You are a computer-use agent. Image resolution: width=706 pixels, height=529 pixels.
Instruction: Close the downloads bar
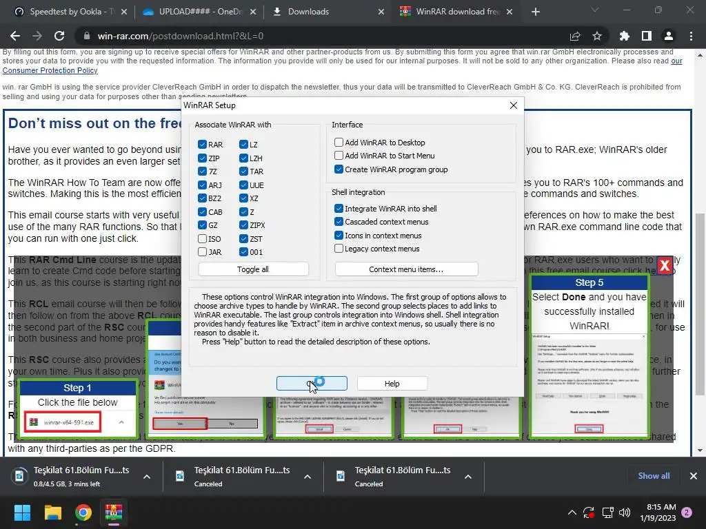(694, 476)
